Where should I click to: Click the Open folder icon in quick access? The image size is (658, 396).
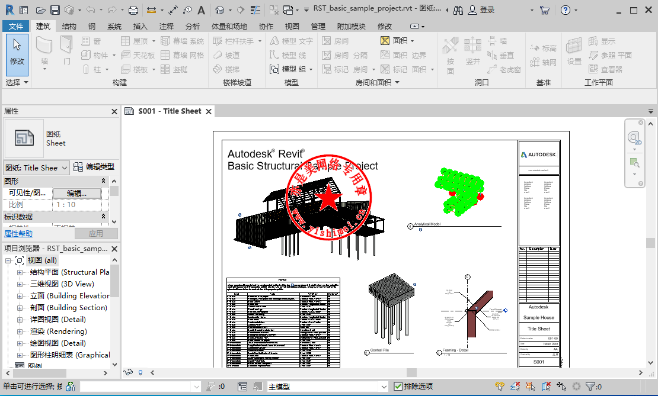tap(40, 9)
